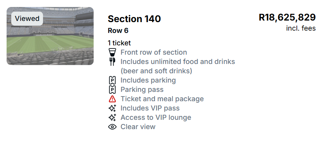Select the Section 140 heading

tap(134, 19)
